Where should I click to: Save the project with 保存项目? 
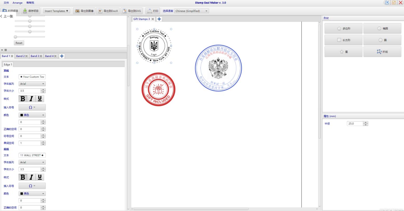(x=31, y=11)
